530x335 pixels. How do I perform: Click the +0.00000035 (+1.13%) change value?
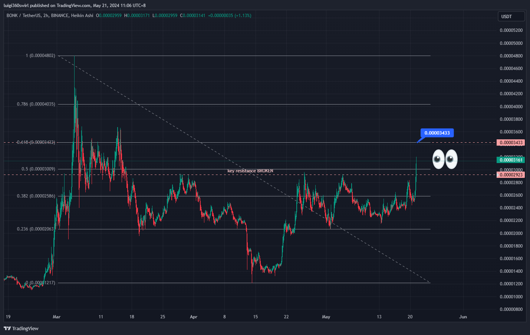[x=230, y=16]
